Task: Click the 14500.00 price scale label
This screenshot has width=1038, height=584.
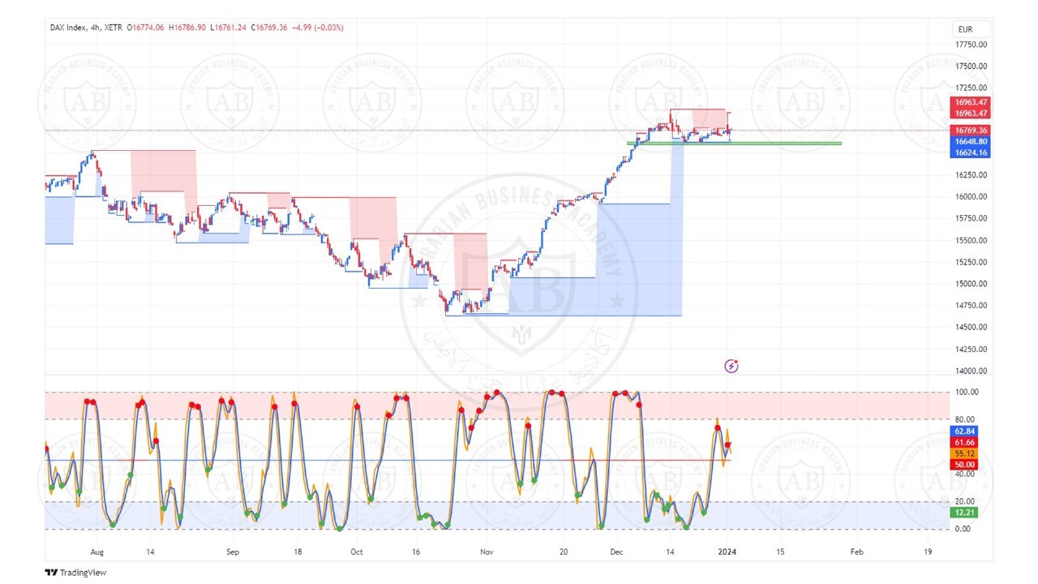Action: (x=971, y=328)
